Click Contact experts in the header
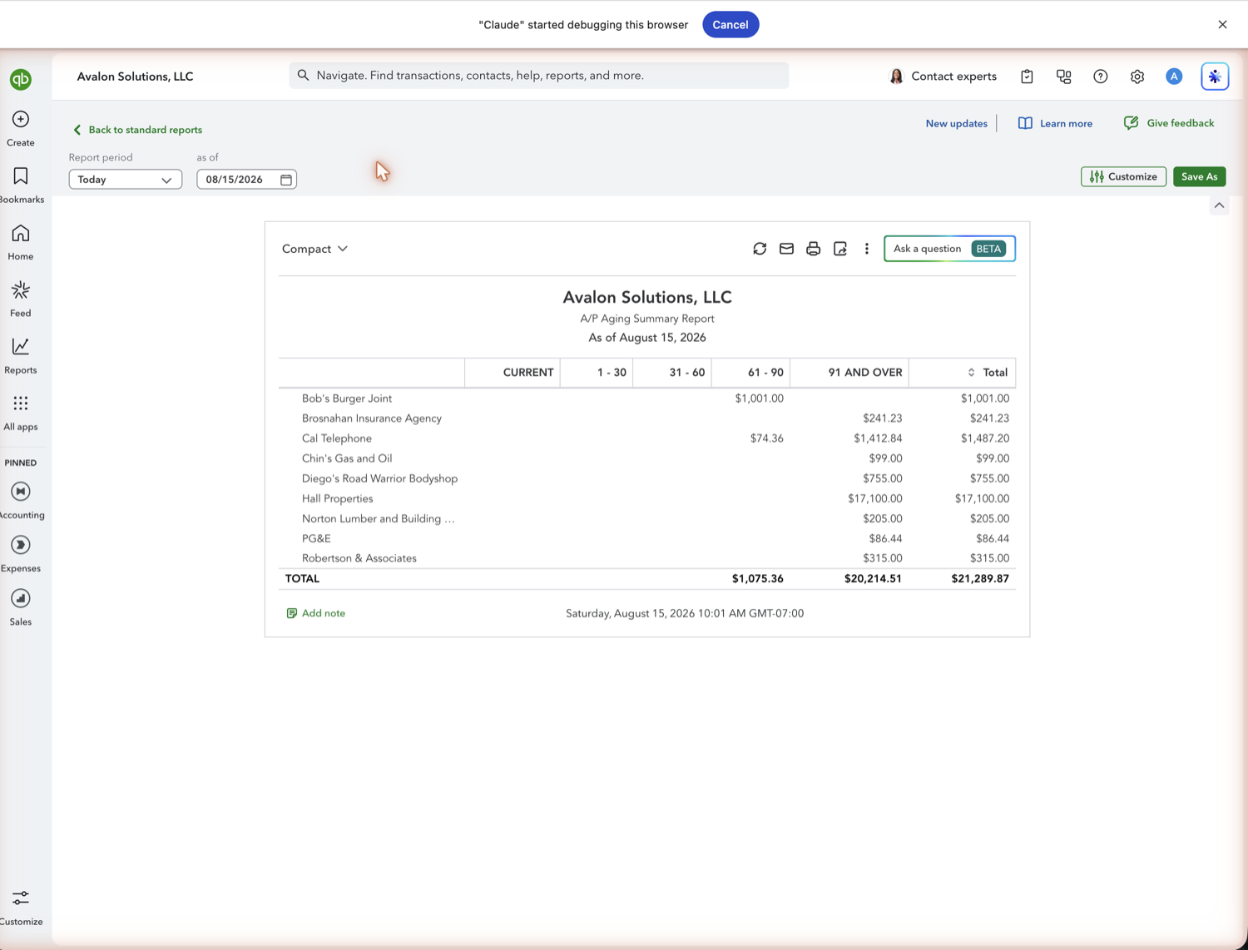 tap(943, 77)
